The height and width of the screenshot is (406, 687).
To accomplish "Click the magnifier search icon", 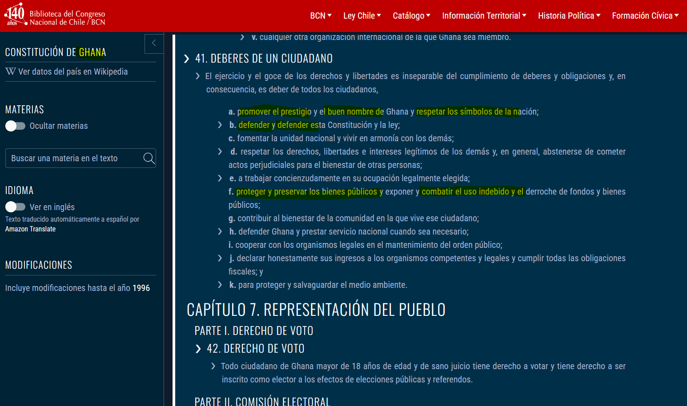I will (149, 158).
